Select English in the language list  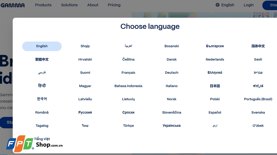(42, 46)
